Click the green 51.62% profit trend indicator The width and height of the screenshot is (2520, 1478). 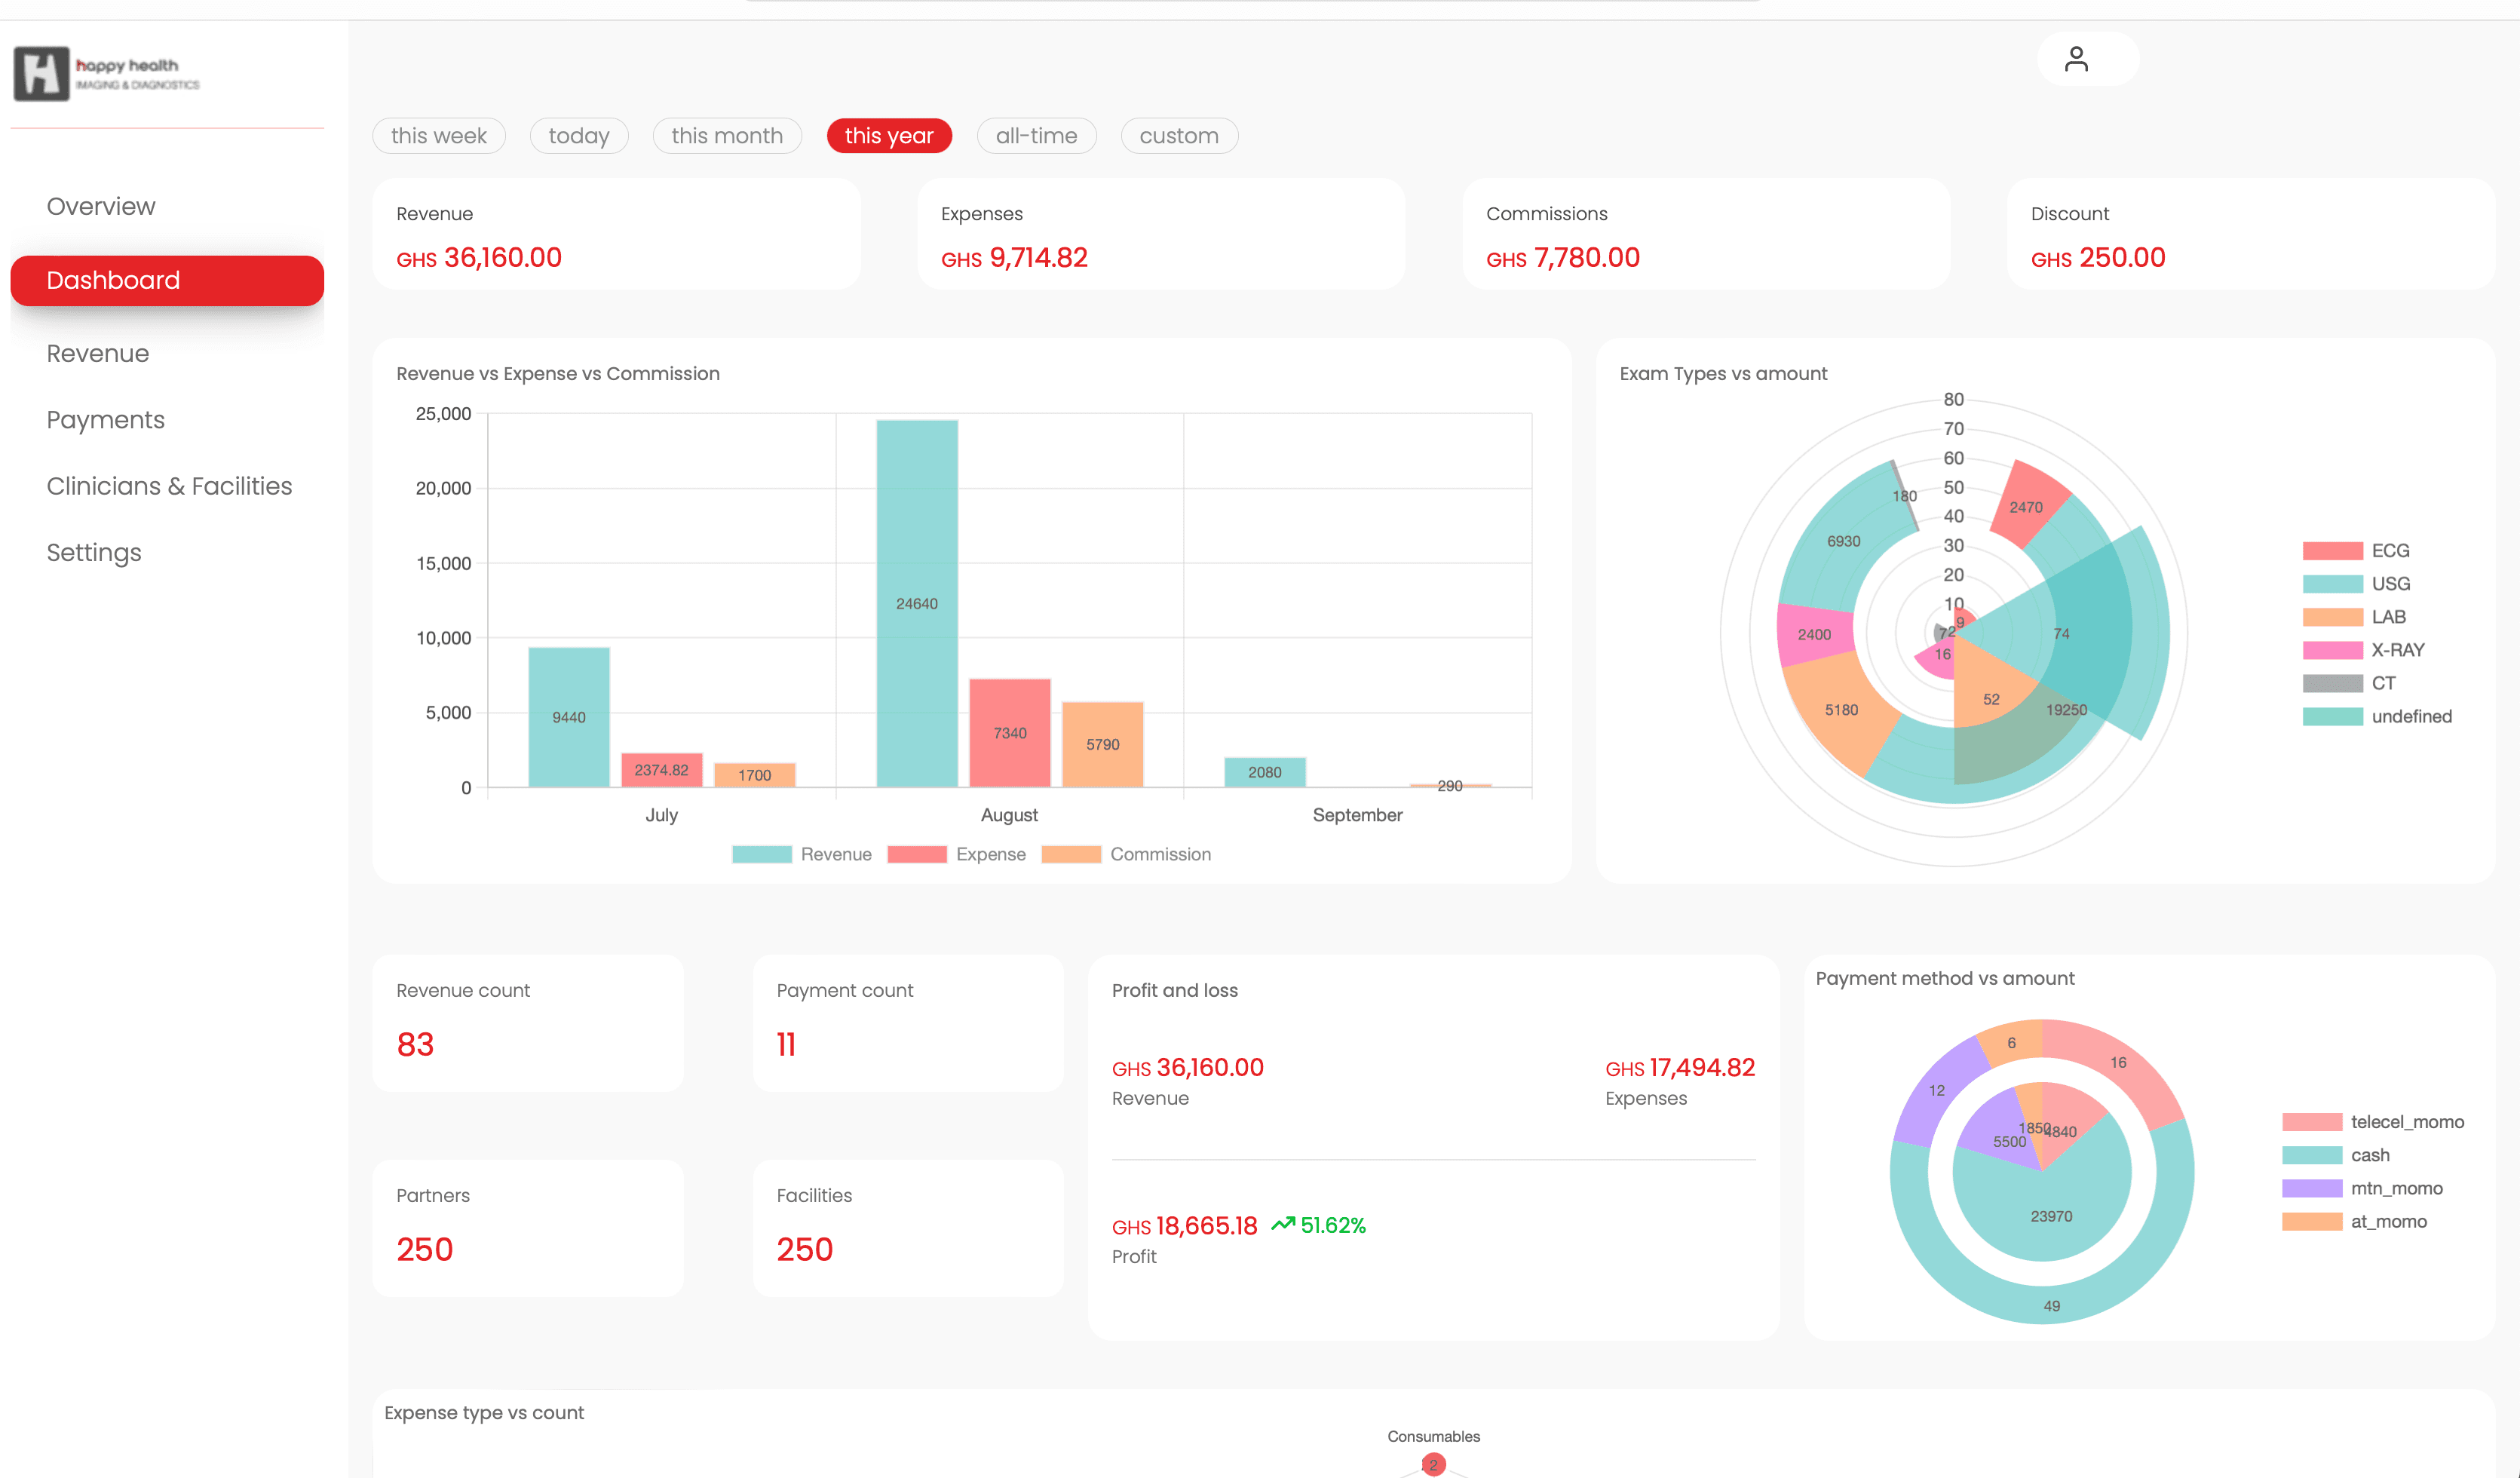pyautogui.click(x=1318, y=1225)
